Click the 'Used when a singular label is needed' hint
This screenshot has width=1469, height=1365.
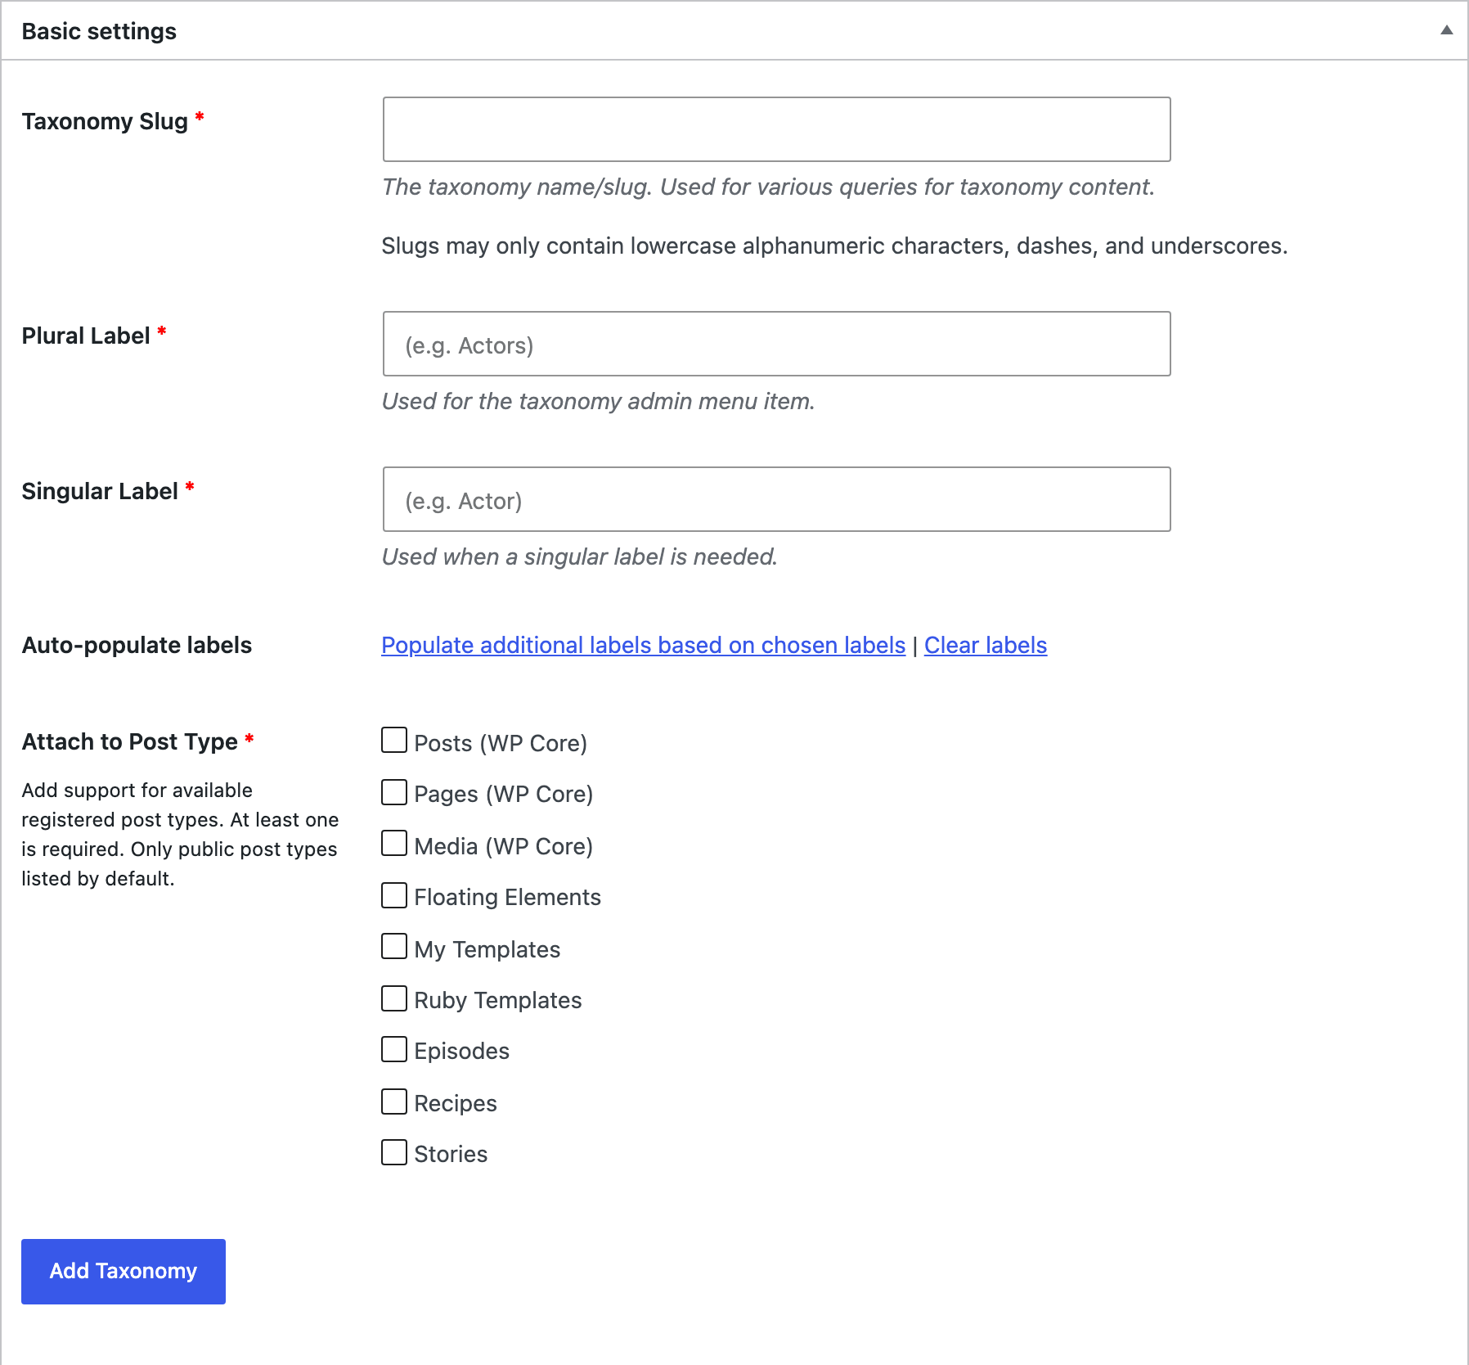(x=579, y=557)
